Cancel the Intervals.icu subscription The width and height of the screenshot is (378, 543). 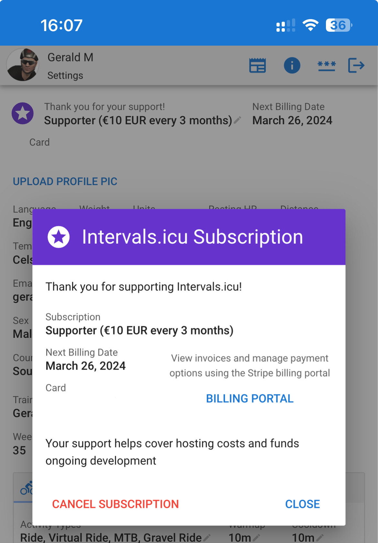click(x=115, y=504)
